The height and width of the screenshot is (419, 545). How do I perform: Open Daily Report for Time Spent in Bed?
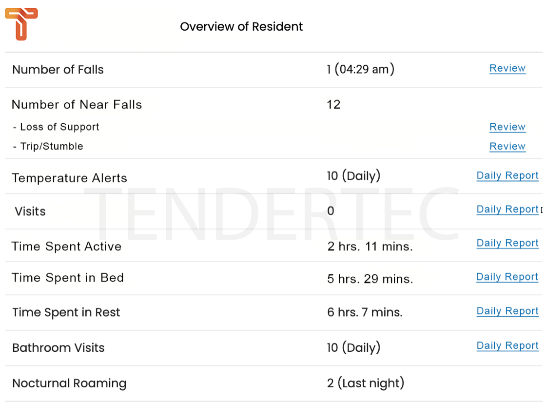507,277
